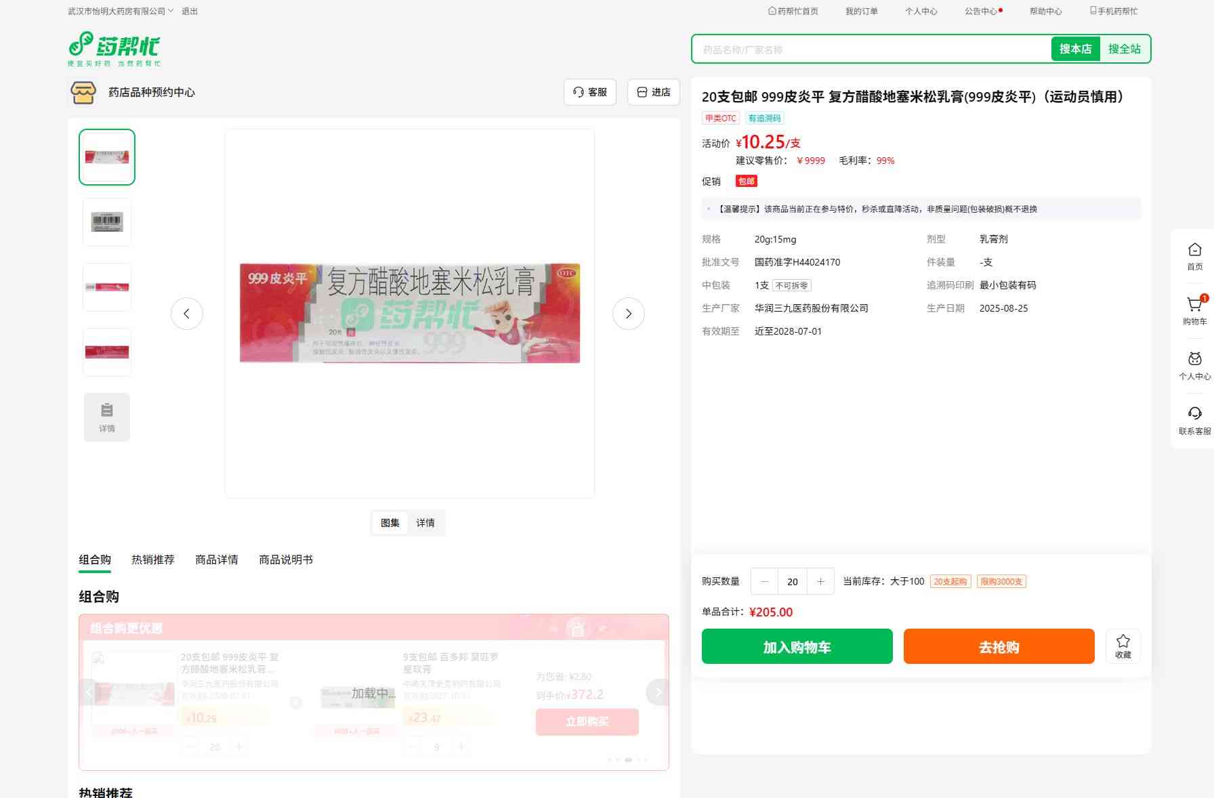The width and height of the screenshot is (1214, 798).
Task: Add product to favorites with 收藏 star
Action: [1123, 646]
